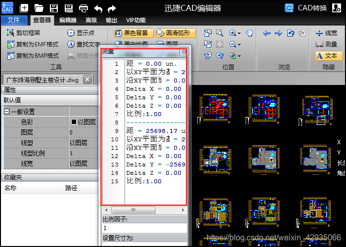Close the 测量 measurement panel

click(184, 52)
